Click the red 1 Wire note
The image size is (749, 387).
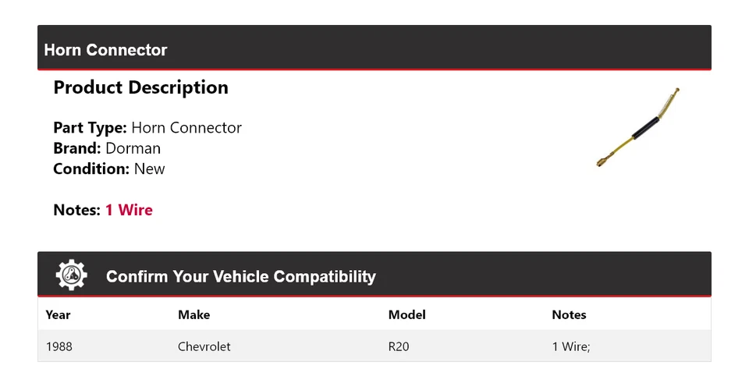[129, 210]
